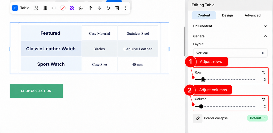Viewport: 273px width, 133px height.
Task: Open the Border collapse Default dropdown
Action: click(257, 118)
